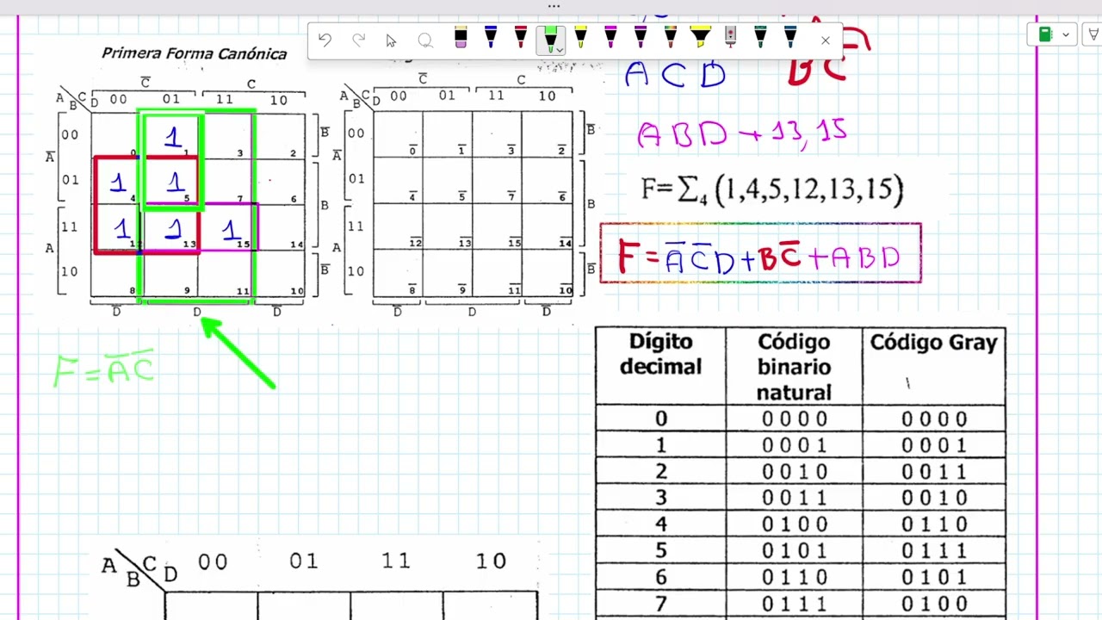
Task: Click the F=Σ4(1,4,5,12,13,15) formula
Action: [x=772, y=189]
